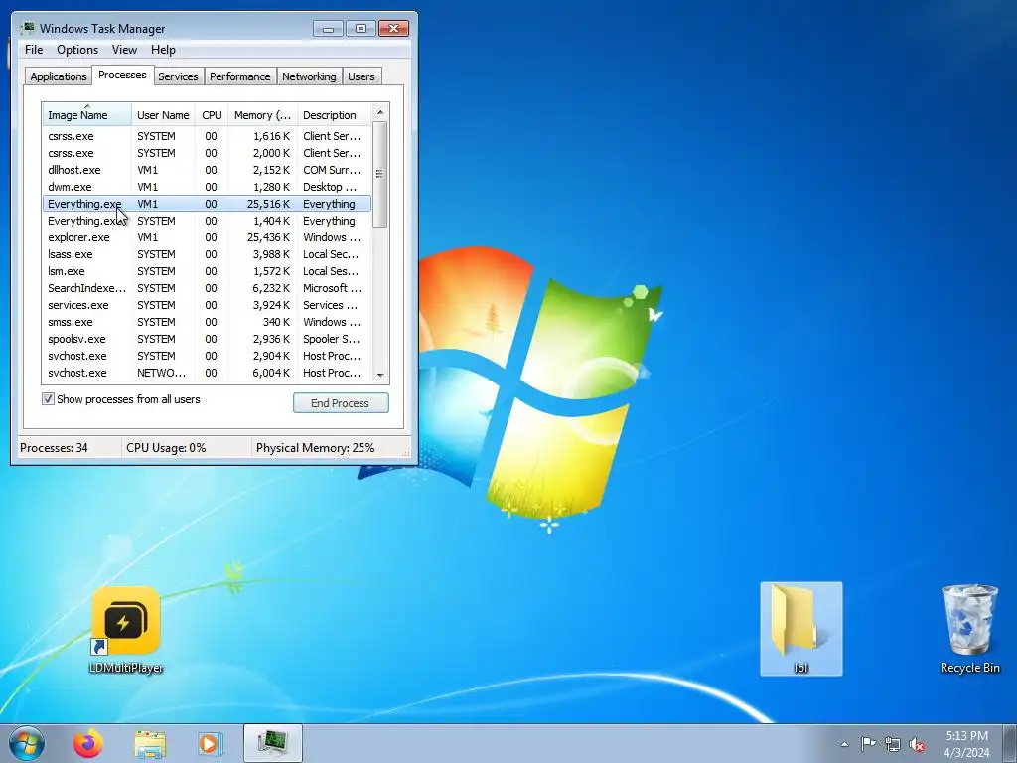The width and height of the screenshot is (1017, 763).
Task: Click the network tray icon
Action: (x=893, y=744)
